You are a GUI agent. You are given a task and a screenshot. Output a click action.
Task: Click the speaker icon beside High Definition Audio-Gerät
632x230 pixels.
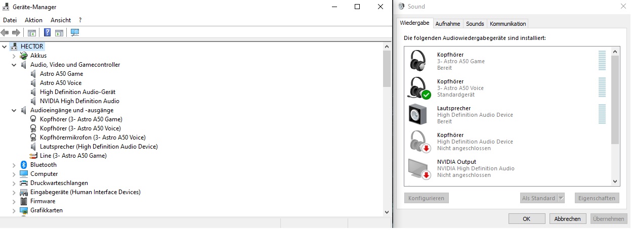point(33,92)
